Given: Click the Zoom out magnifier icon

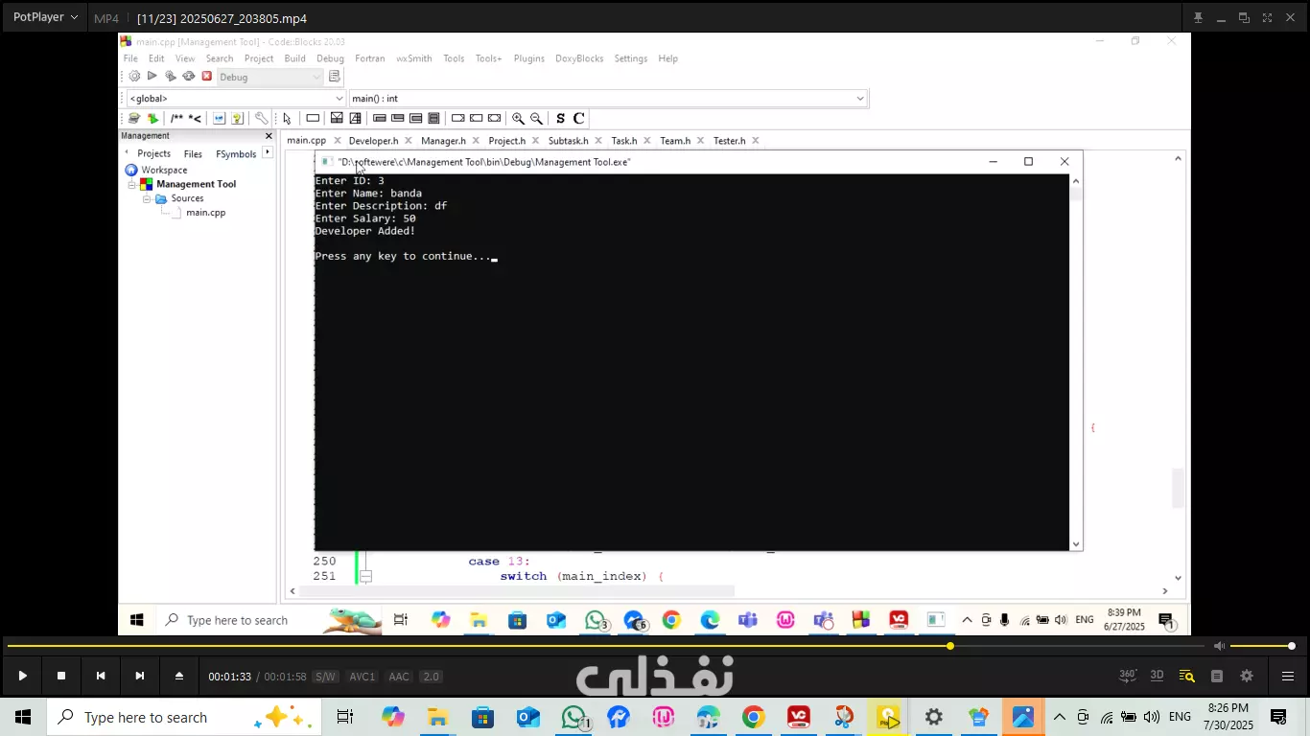Looking at the screenshot, I should (536, 119).
